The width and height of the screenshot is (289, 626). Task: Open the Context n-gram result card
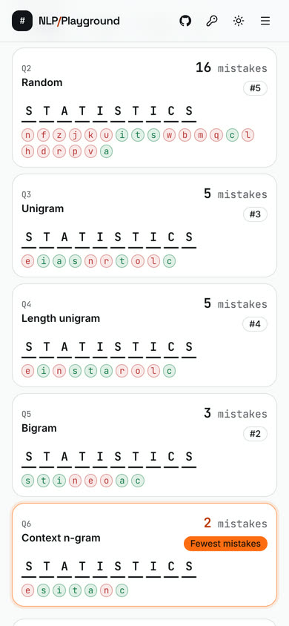point(144,555)
